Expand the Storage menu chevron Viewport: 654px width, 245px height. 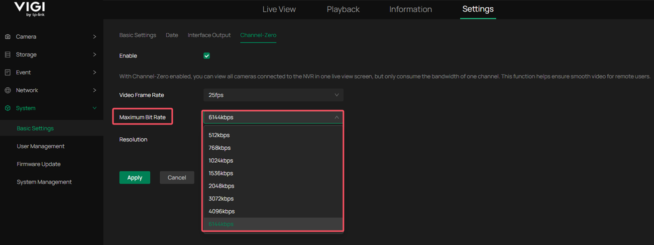(x=95, y=55)
